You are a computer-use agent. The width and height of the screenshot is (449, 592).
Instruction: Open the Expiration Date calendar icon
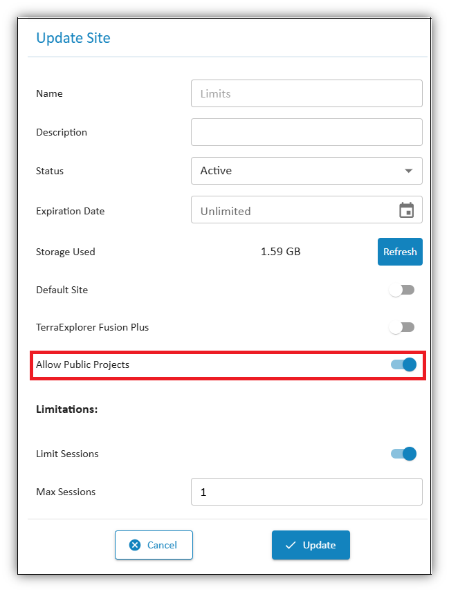408,210
